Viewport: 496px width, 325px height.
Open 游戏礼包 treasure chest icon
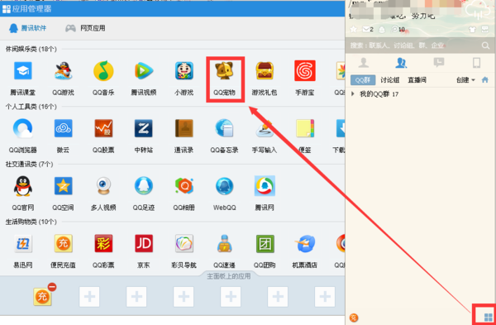(x=265, y=70)
